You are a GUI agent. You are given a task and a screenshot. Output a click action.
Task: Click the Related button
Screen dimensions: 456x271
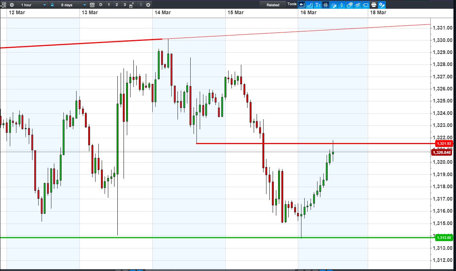coord(273,5)
